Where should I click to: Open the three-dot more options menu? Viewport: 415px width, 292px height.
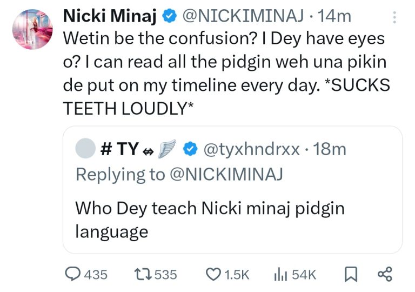[394, 18]
